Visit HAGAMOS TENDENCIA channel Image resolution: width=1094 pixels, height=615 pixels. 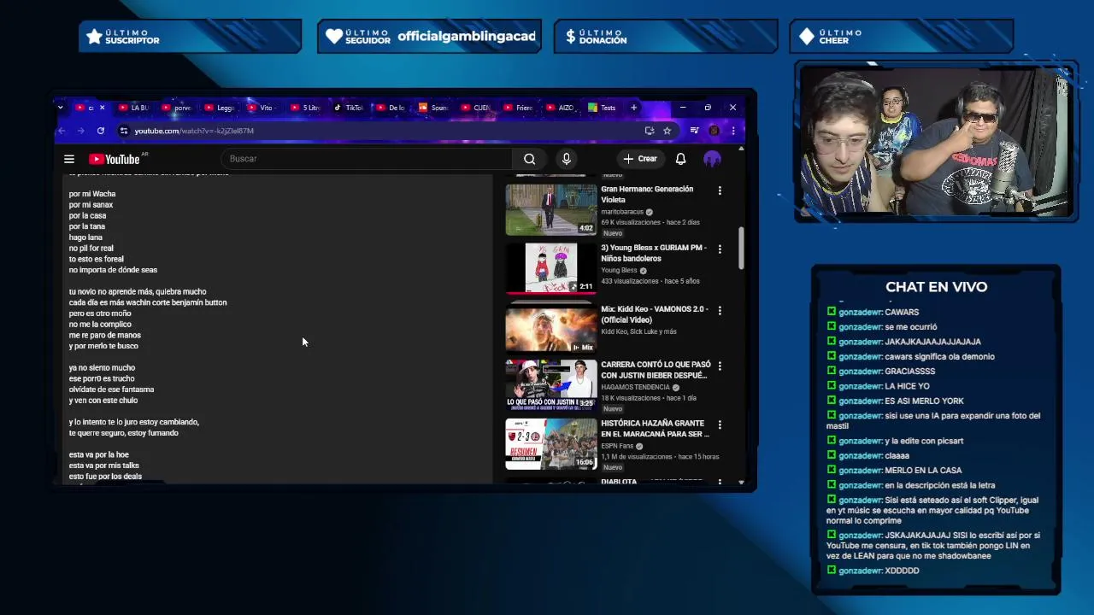pyautogui.click(x=635, y=387)
